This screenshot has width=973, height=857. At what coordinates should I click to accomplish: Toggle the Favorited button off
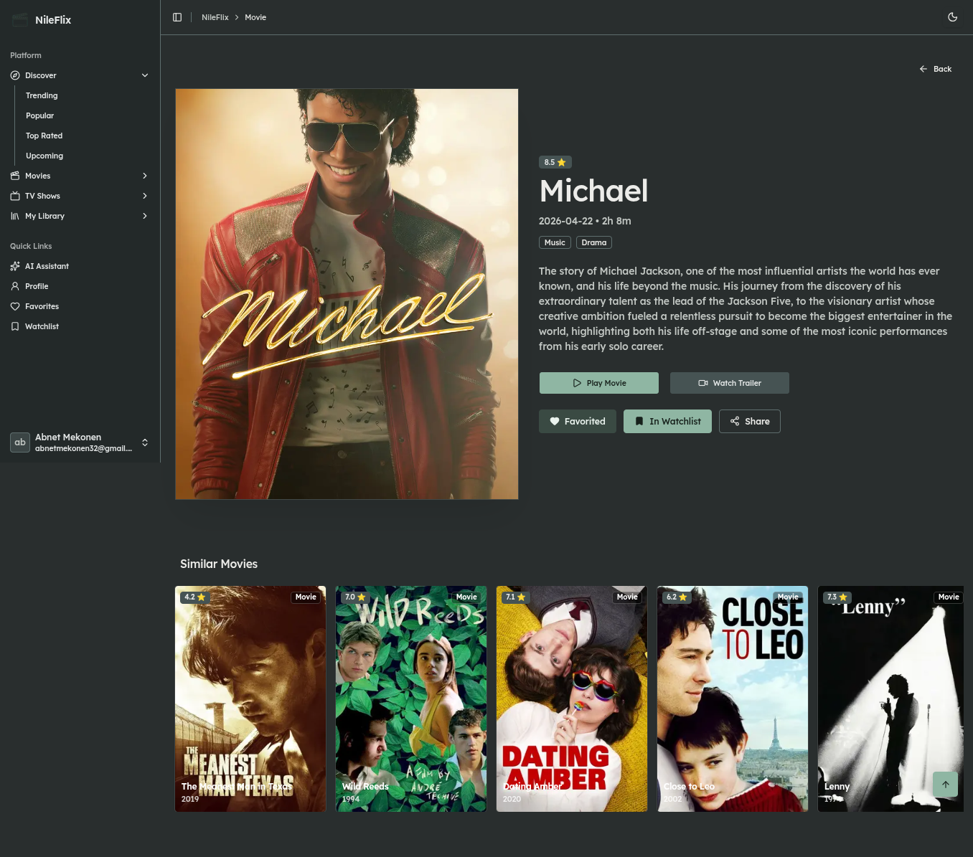[x=578, y=421]
